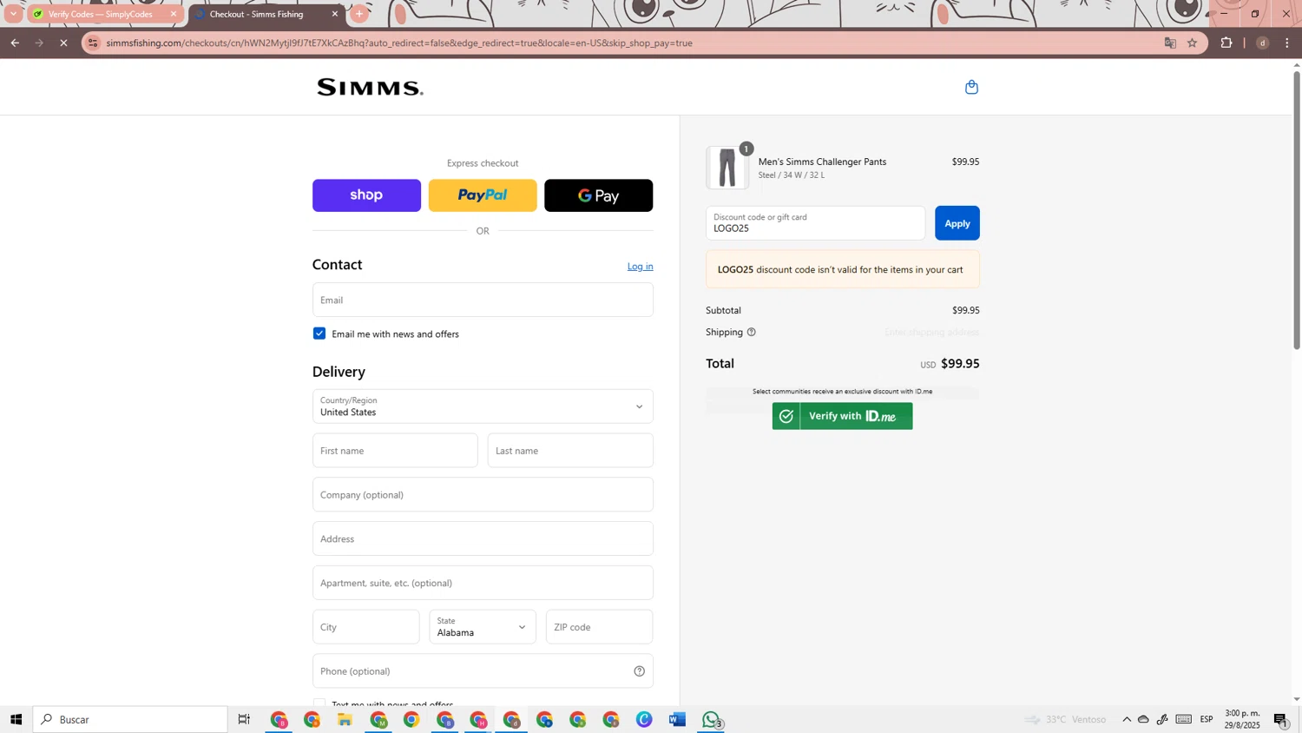Open the shopping bag cart icon
The width and height of the screenshot is (1302, 733).
[x=971, y=87]
